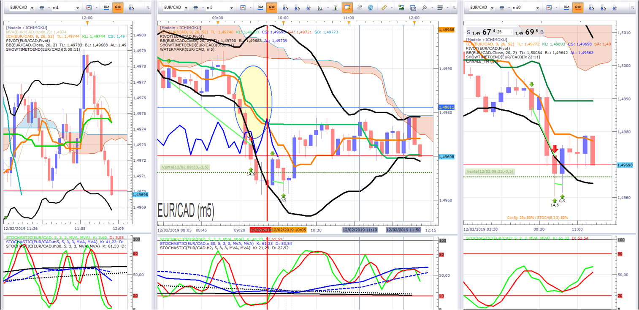Click the horizontal lines layout icon in the m5 toolbar

[440, 8]
